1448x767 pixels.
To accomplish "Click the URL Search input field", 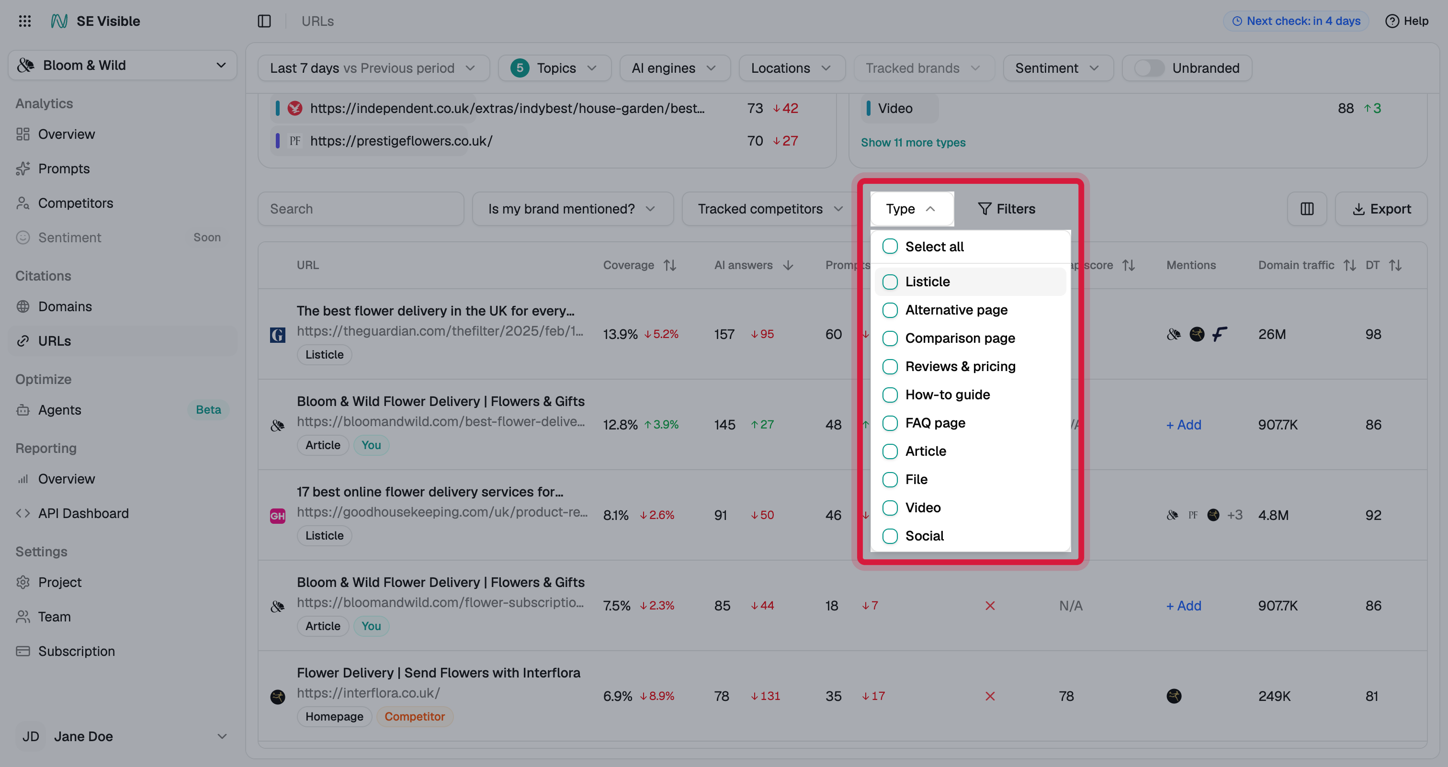I will (361, 209).
